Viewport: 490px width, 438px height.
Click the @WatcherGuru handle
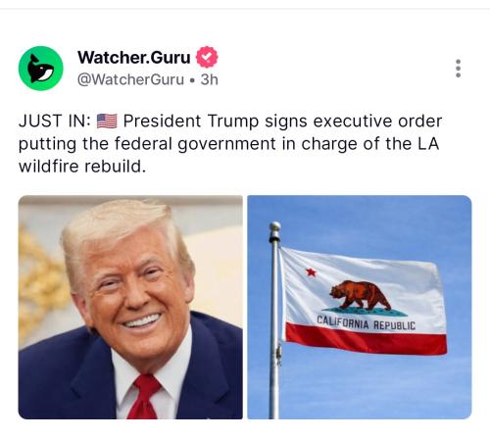(130, 79)
